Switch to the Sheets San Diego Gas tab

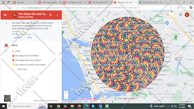(x=150, y=2)
